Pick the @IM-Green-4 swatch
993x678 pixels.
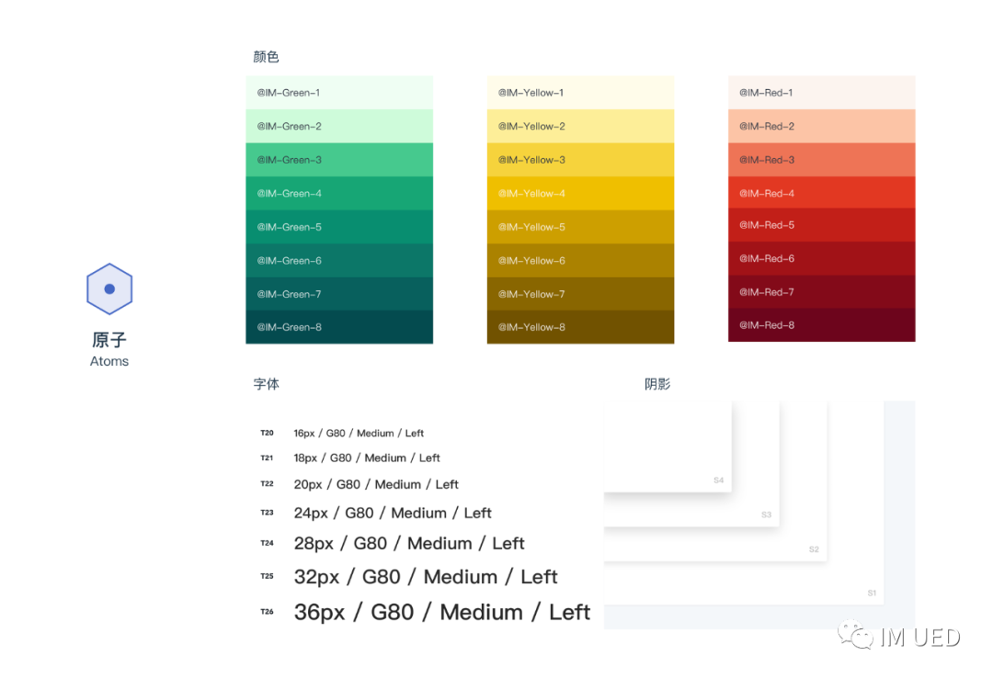[338, 194]
